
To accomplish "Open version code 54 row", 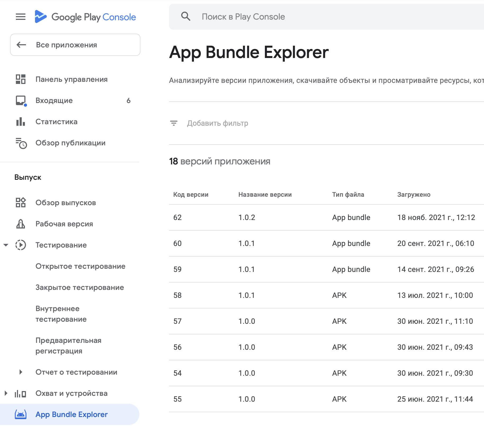I will [326, 373].
